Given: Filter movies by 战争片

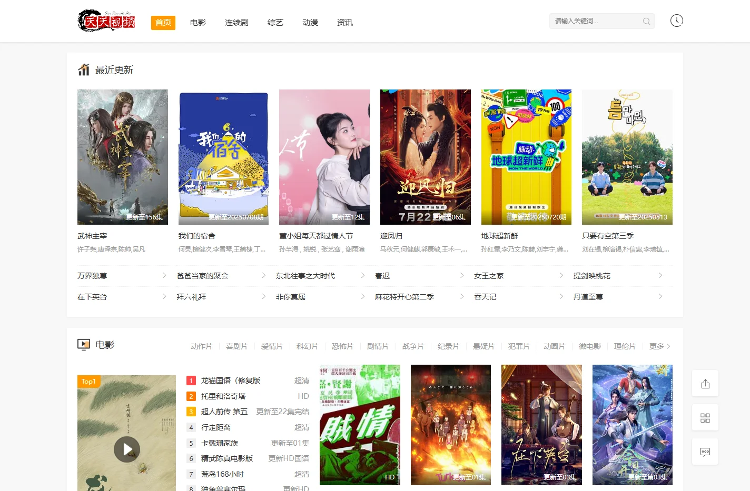Looking at the screenshot, I should point(413,346).
